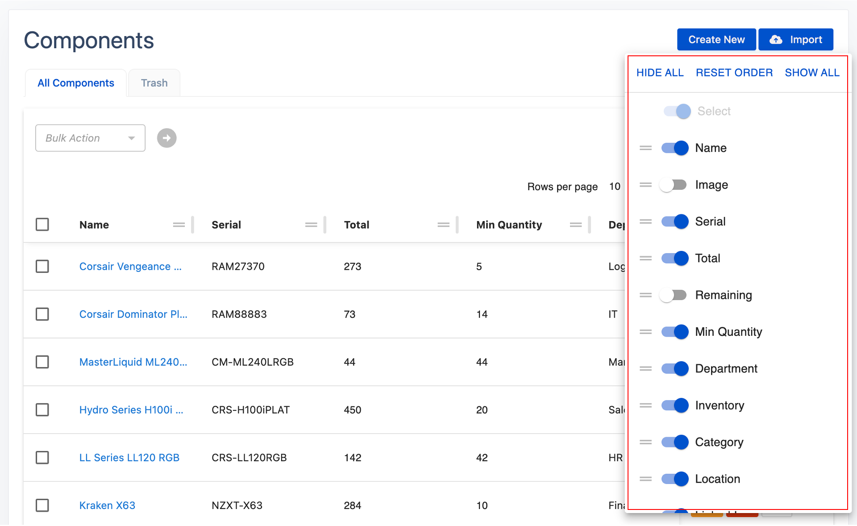Grab the drag handle beside Image toggle
The height and width of the screenshot is (526, 857).
click(645, 184)
